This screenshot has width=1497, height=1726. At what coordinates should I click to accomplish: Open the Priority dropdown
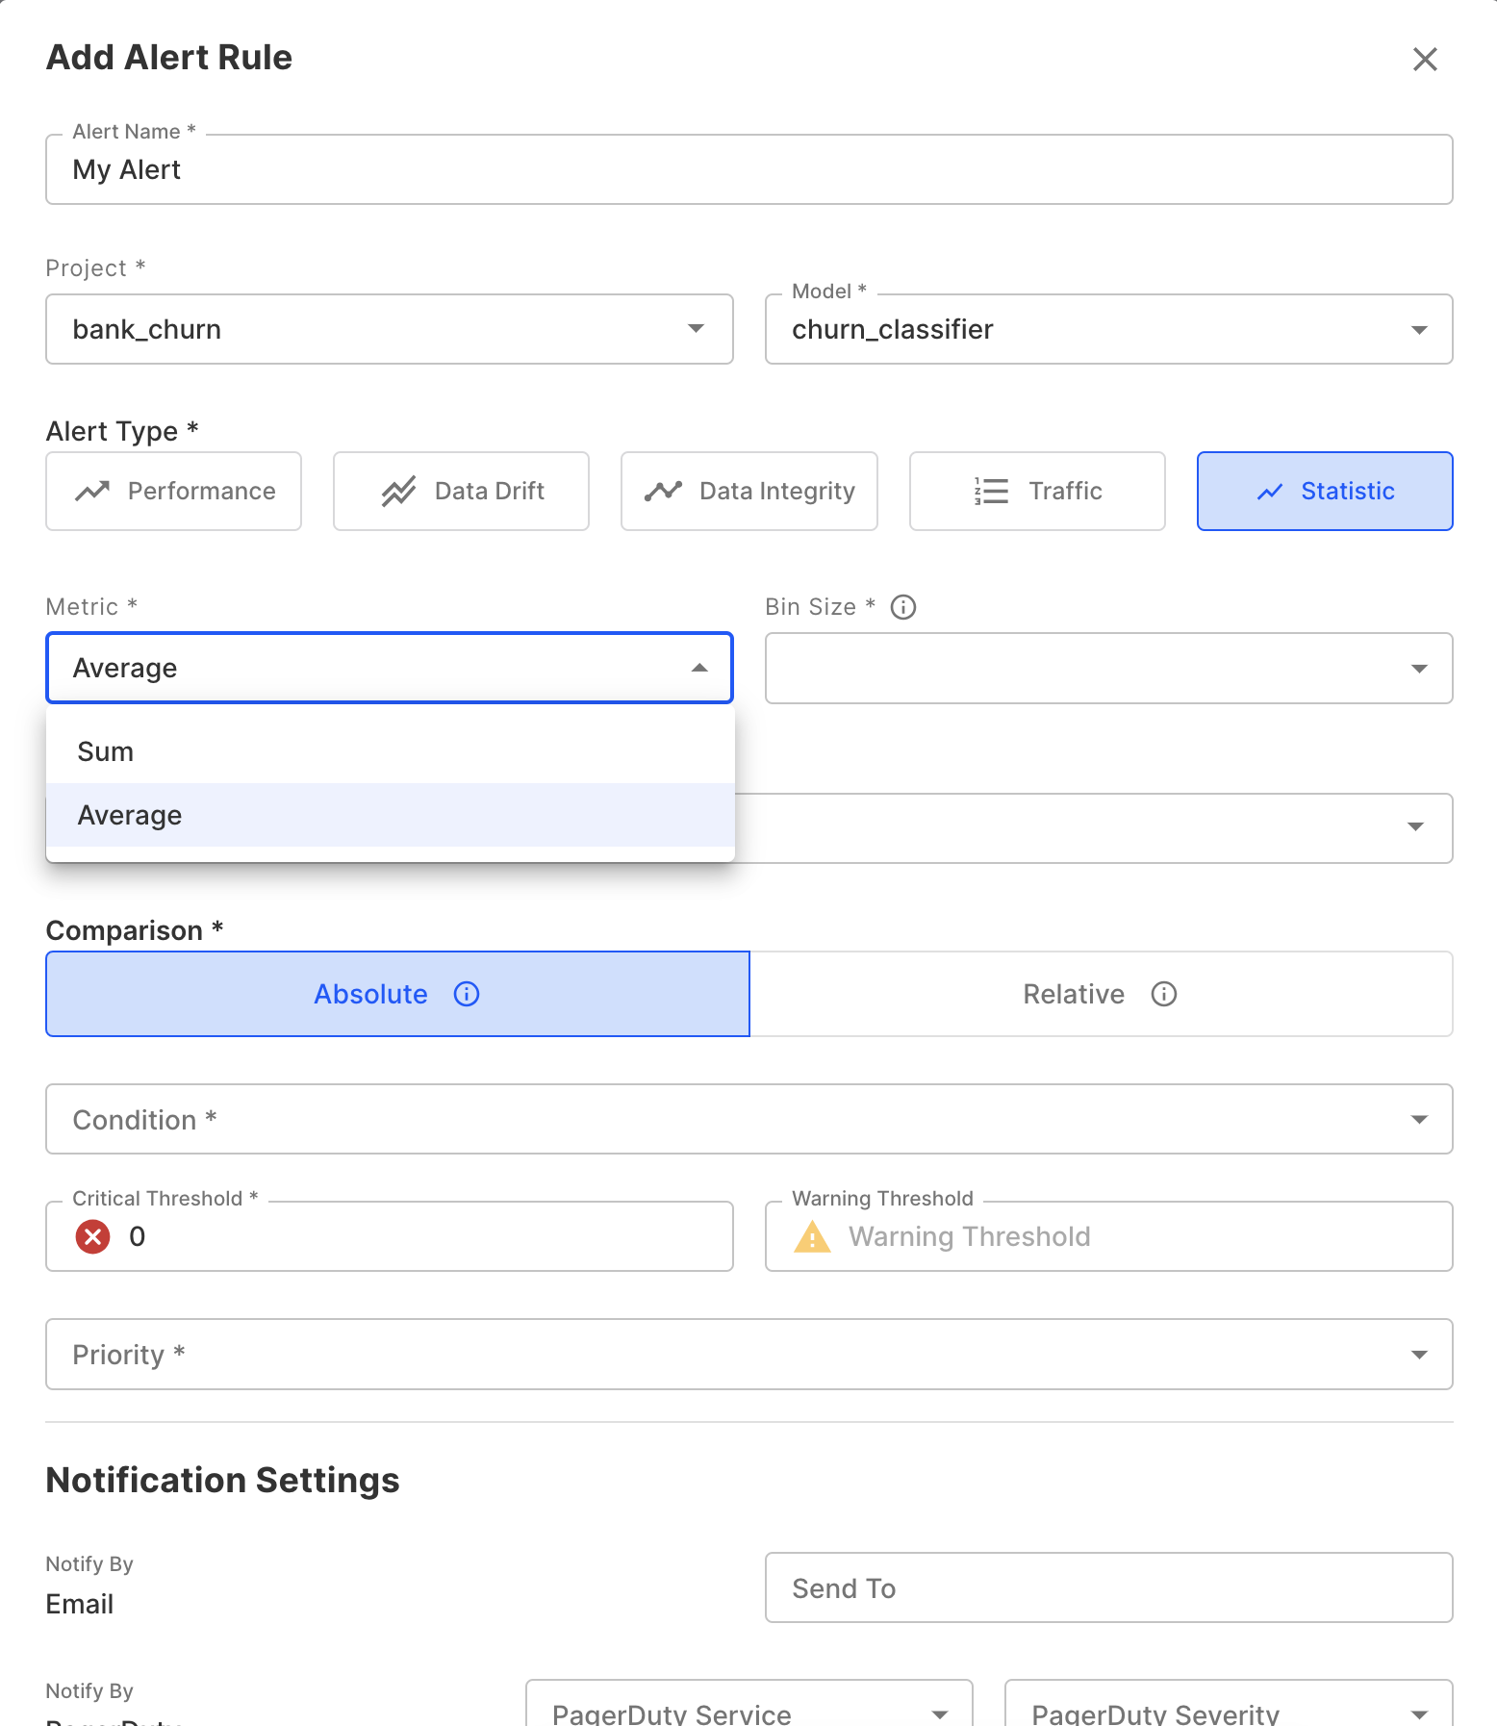748,1354
